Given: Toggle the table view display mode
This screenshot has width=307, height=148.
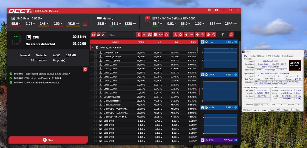Looking at the screenshot, I should click(98, 34).
